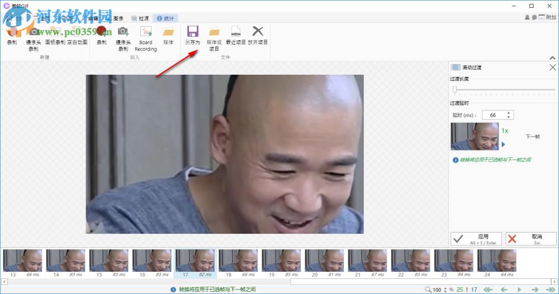559x294 pixels.
Task: Increase the delay value with up stepper
Action: [x=509, y=113]
